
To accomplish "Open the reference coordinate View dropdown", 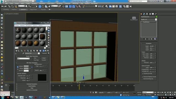I will click(54, 6).
